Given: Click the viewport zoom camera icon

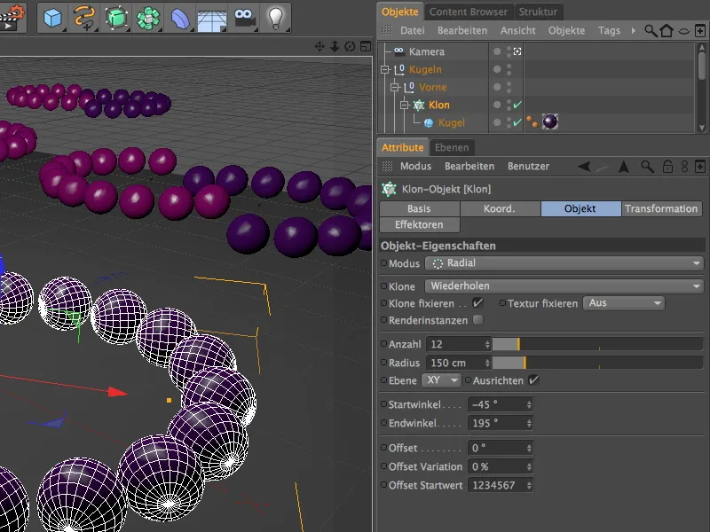Looking at the screenshot, I should pyautogui.click(x=335, y=46).
